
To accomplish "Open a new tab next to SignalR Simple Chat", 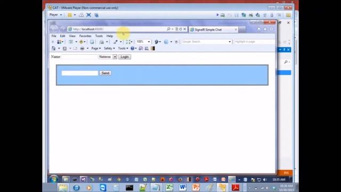I will click(242, 30).
